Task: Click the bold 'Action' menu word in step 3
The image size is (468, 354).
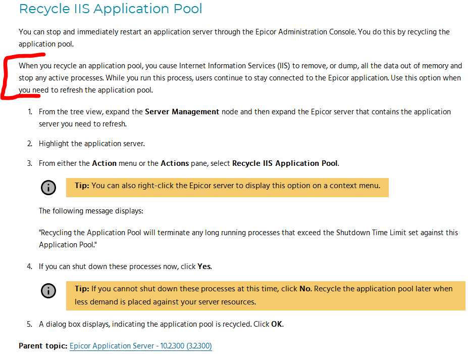Action: click(x=104, y=163)
